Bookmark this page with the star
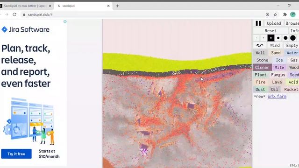This screenshot has height=168, width=299. coord(275,14)
